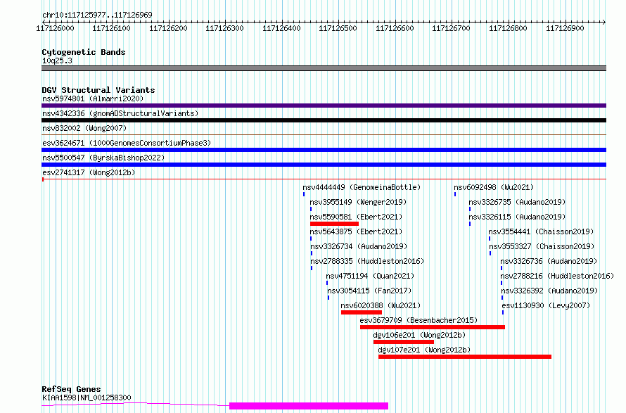
Task: Click ruler position 117126800
Action: pos(509,28)
